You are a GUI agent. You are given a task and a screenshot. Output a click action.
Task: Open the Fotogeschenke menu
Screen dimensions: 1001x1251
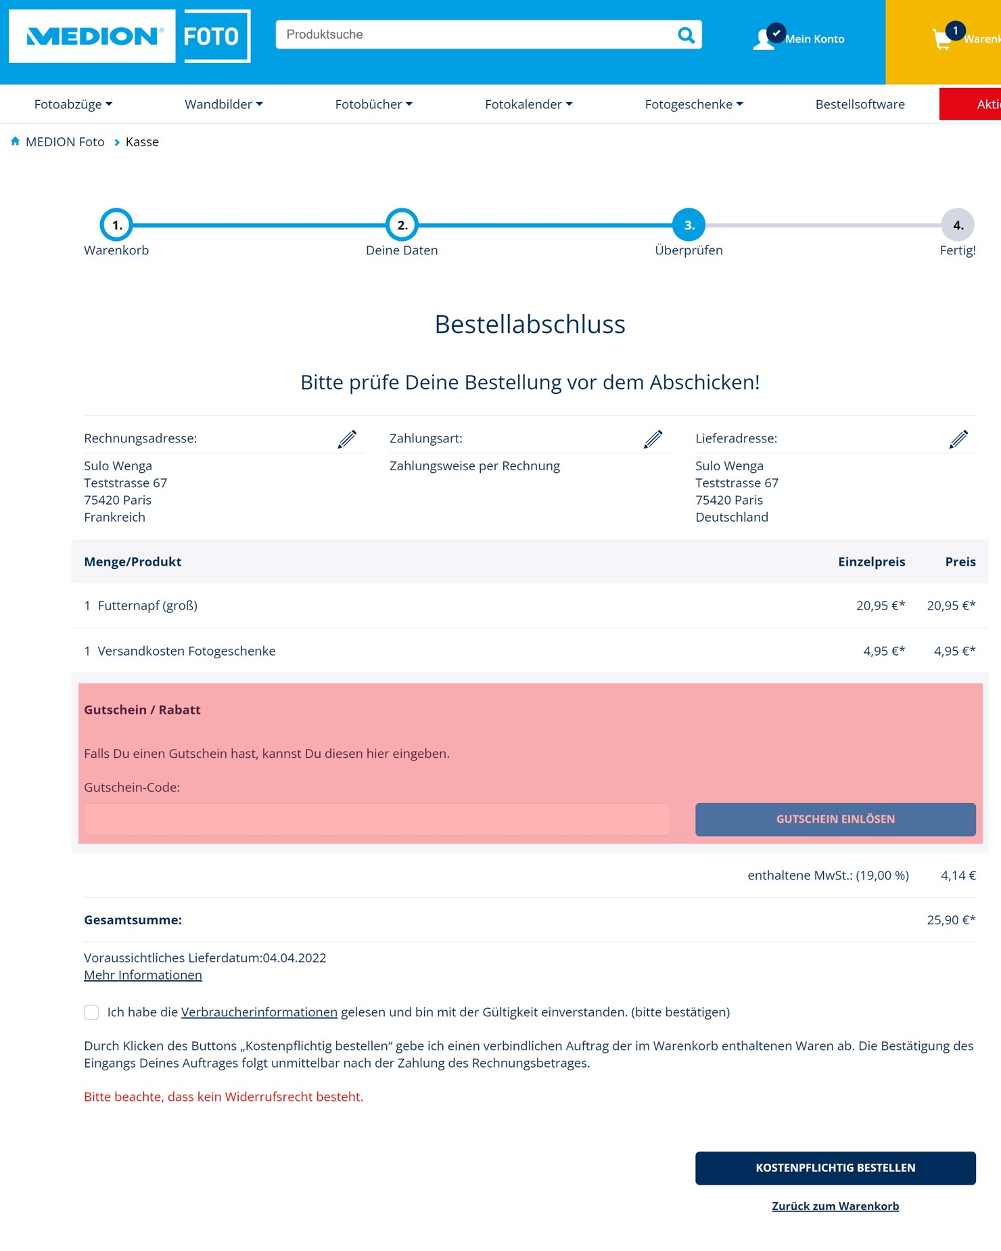click(694, 104)
